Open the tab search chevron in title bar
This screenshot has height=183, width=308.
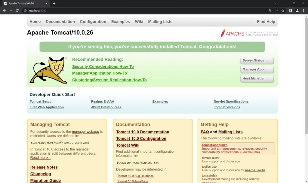click(276, 3)
